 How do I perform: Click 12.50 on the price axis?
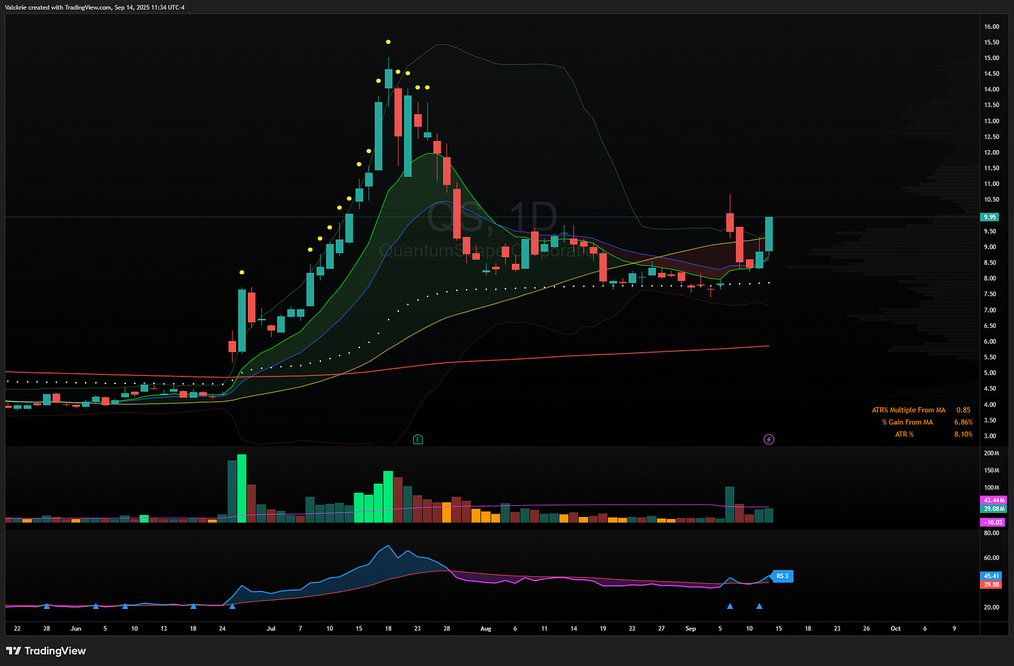click(x=991, y=136)
